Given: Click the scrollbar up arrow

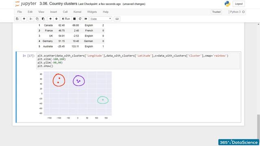Looking at the screenshot, I should coord(258,24).
